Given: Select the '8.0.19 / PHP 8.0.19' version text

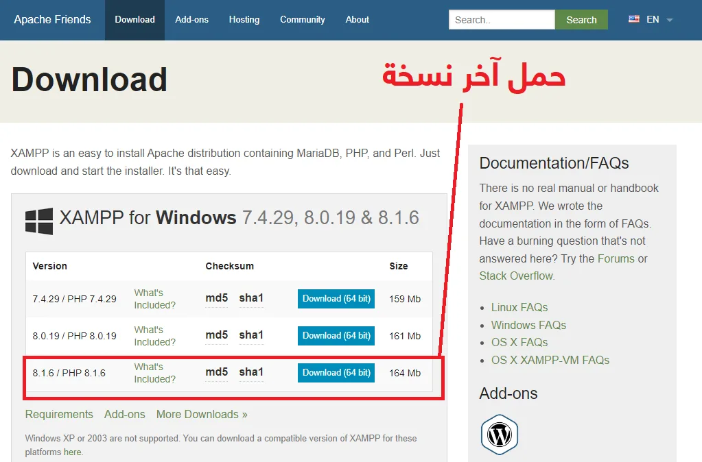Looking at the screenshot, I should 74,337.
